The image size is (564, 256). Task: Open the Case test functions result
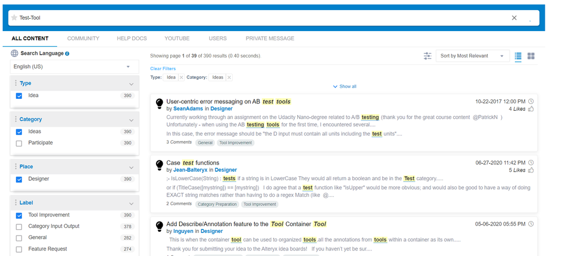[193, 163]
